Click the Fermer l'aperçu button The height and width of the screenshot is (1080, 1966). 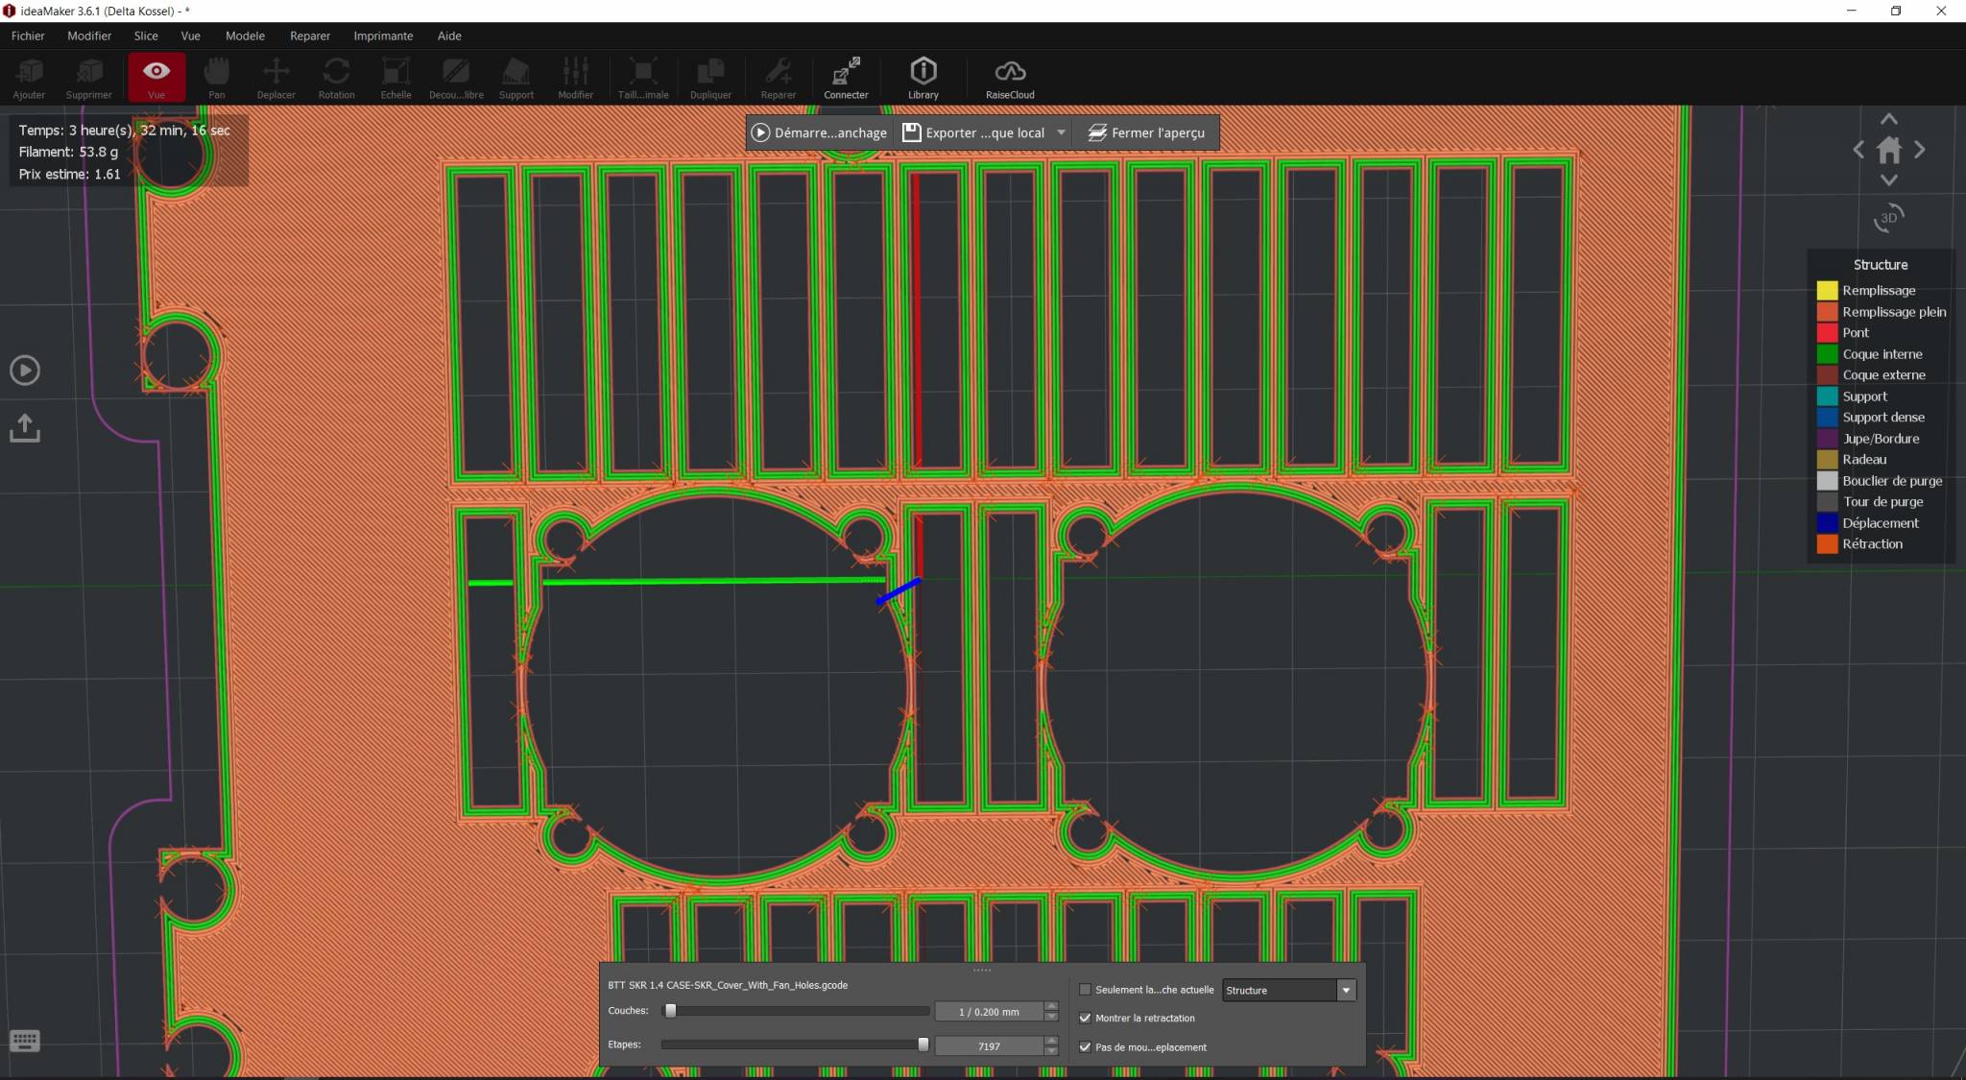tap(1146, 132)
